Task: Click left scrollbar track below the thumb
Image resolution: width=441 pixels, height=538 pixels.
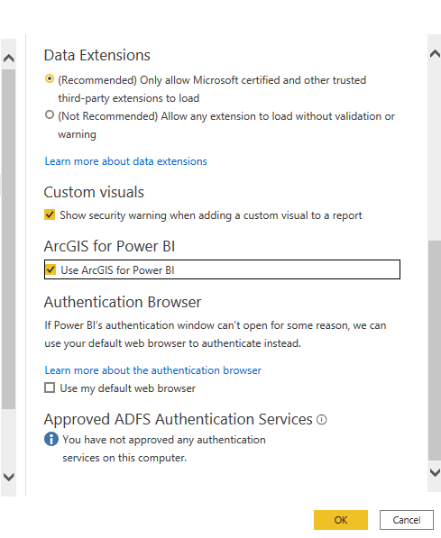Action: click(x=9, y=439)
